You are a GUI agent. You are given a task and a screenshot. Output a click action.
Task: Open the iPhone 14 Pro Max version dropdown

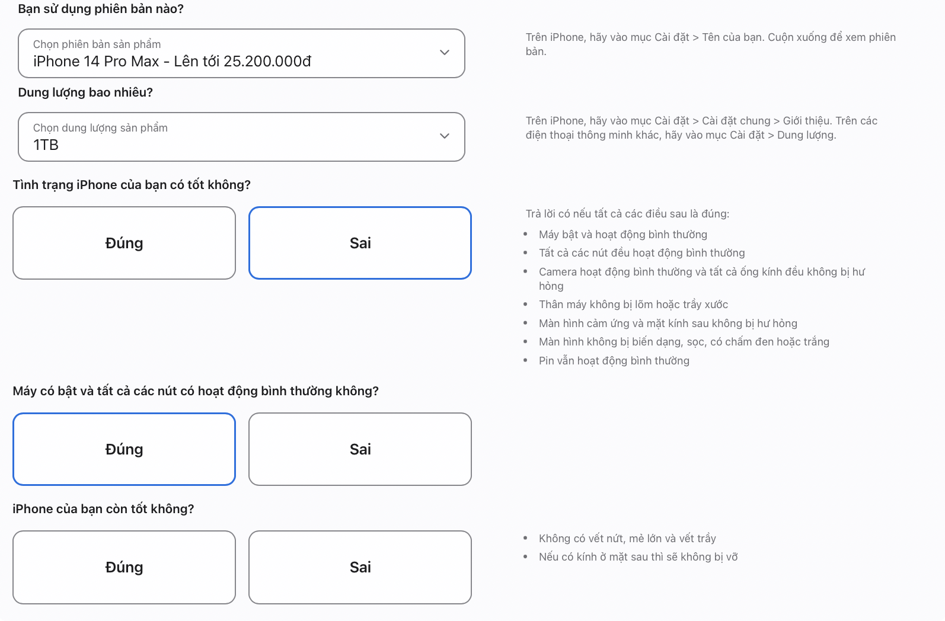tap(241, 53)
